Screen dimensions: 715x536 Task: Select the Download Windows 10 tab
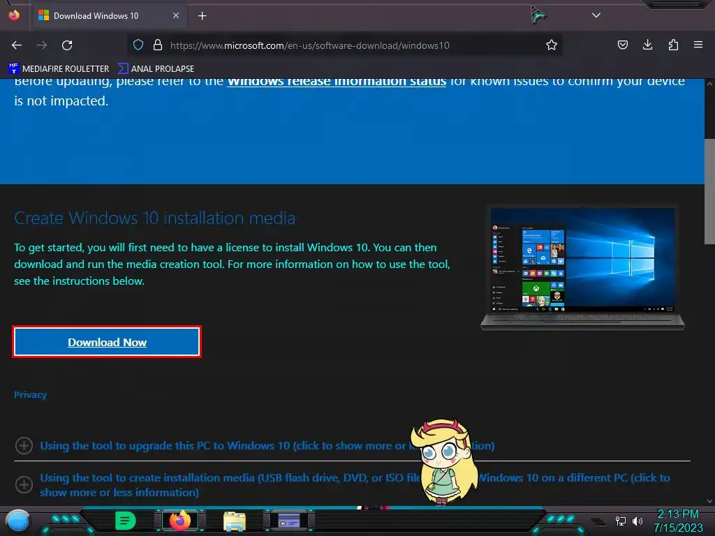point(108,16)
